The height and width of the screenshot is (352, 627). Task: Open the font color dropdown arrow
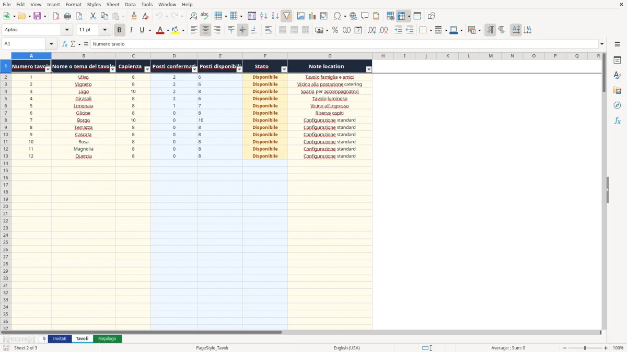[168, 30]
